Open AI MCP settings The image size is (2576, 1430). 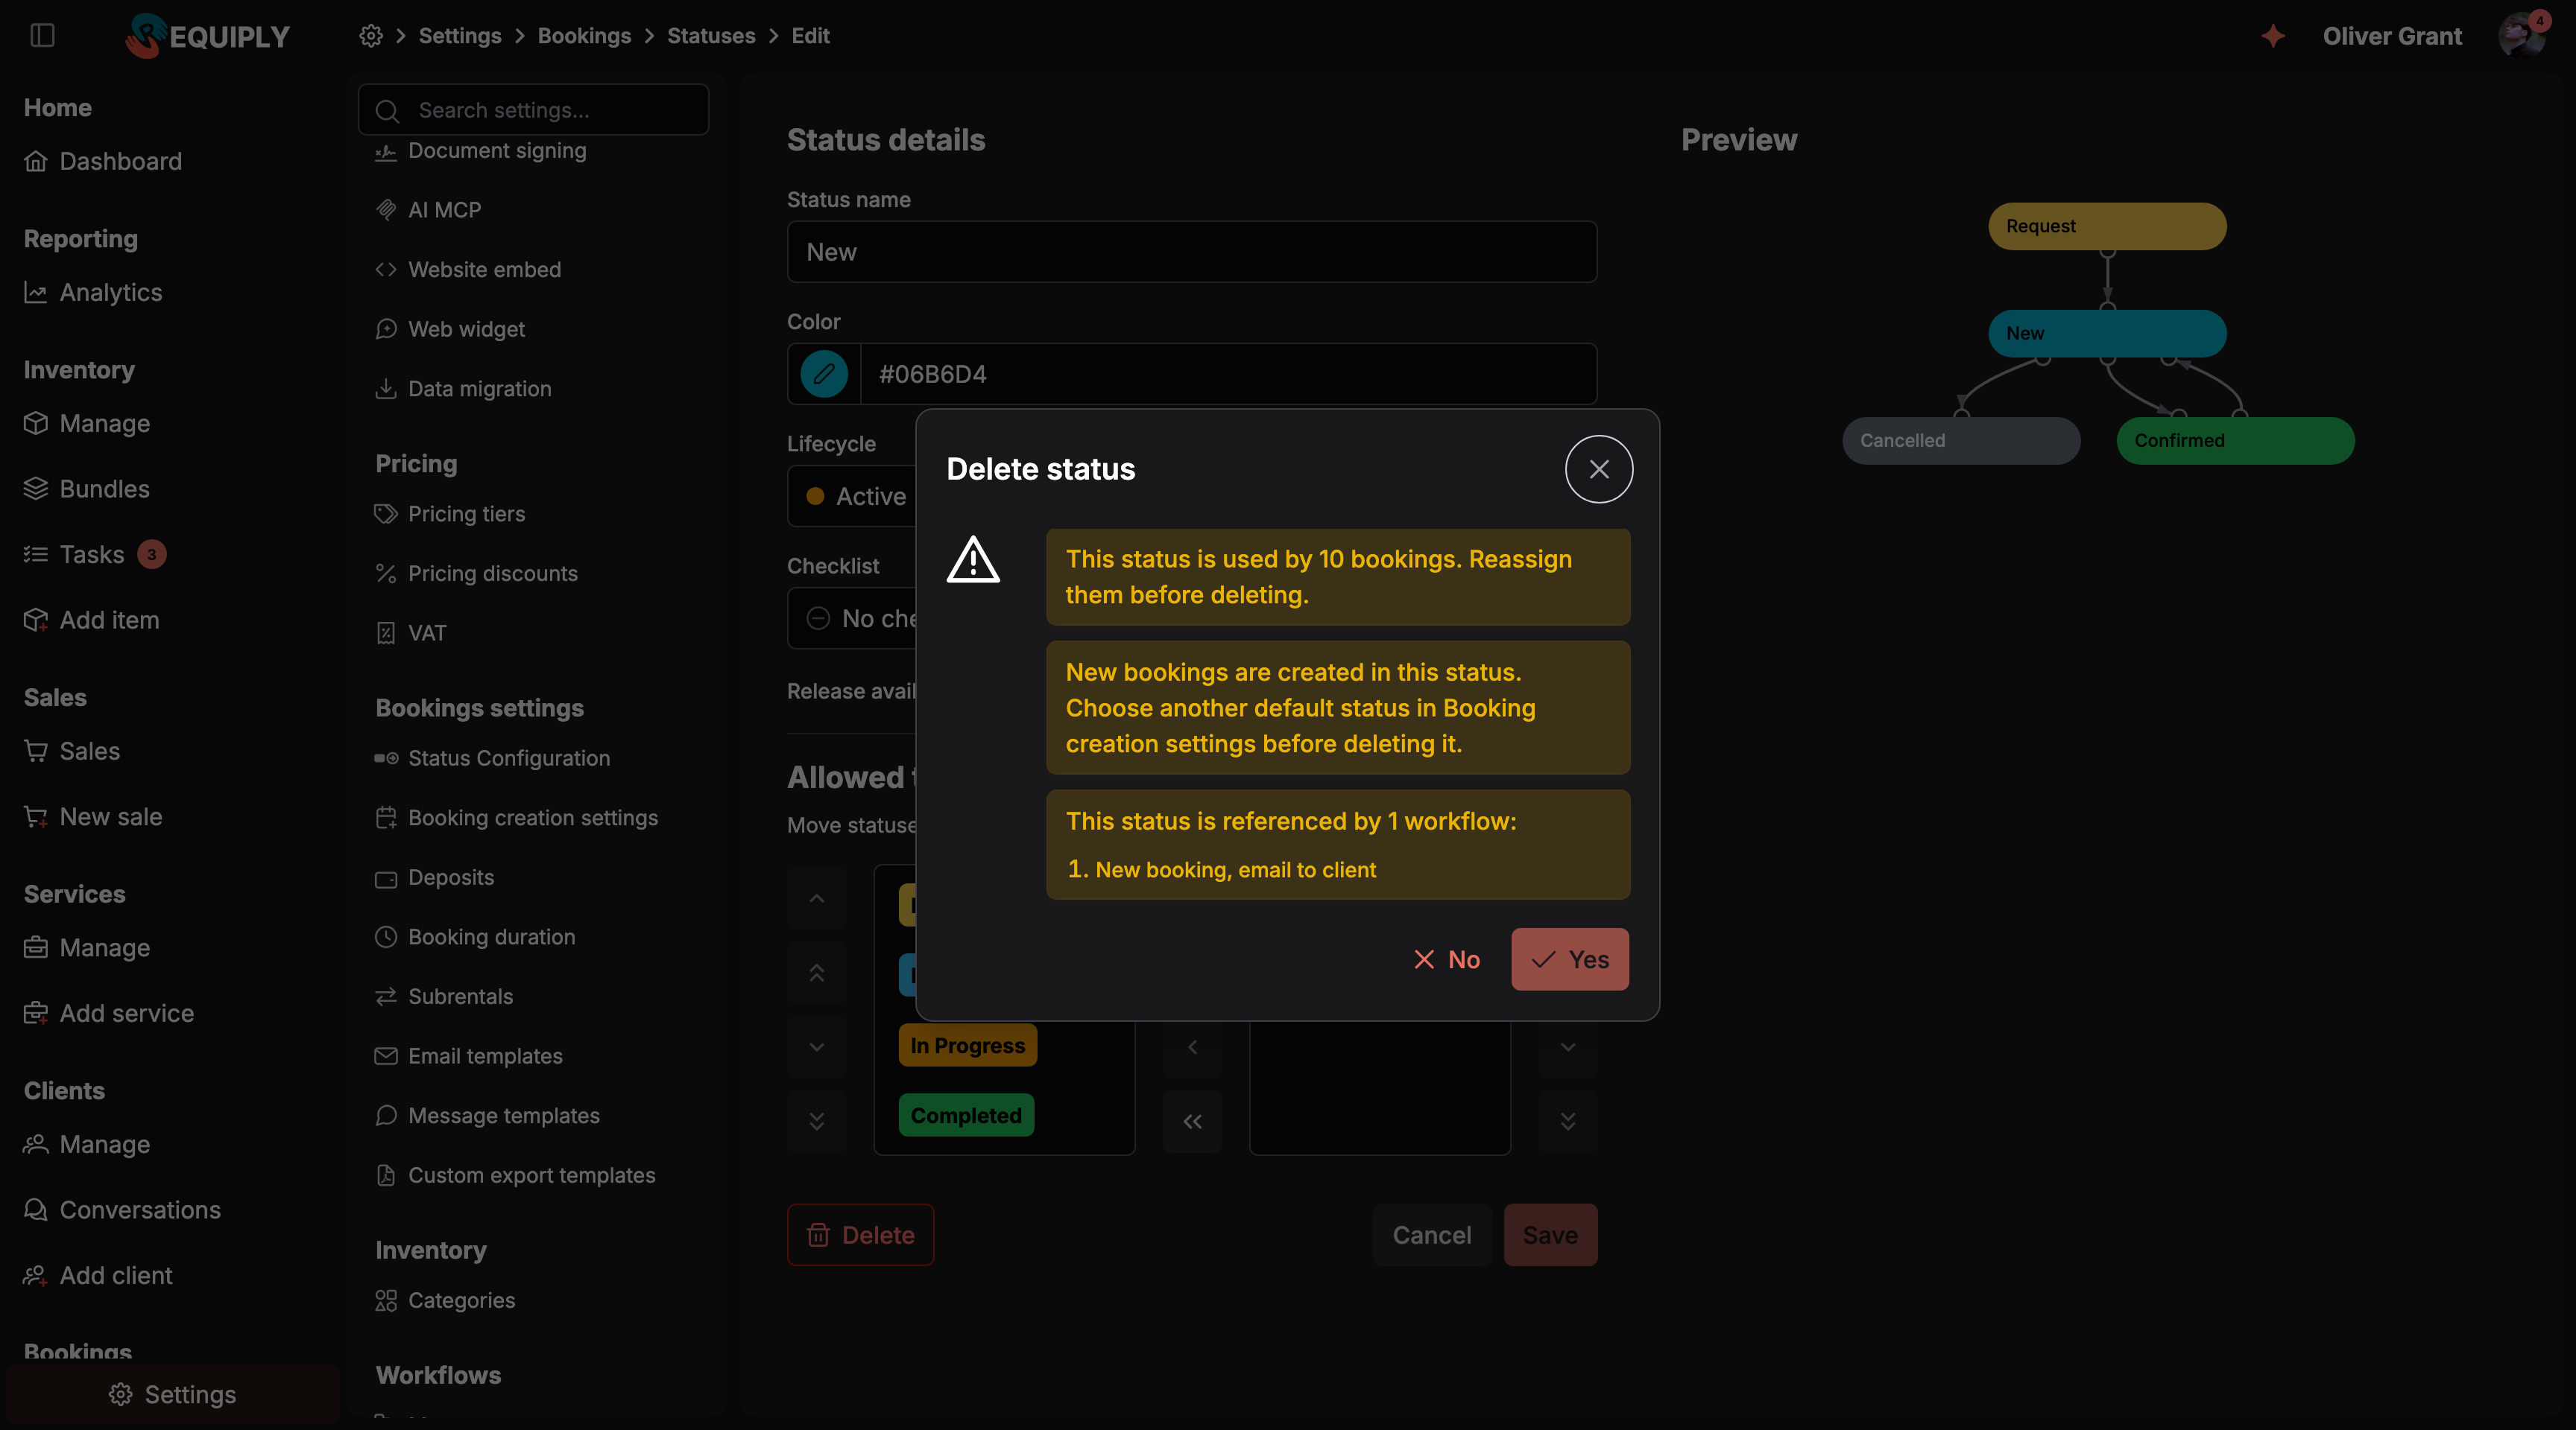pyautogui.click(x=428, y=210)
